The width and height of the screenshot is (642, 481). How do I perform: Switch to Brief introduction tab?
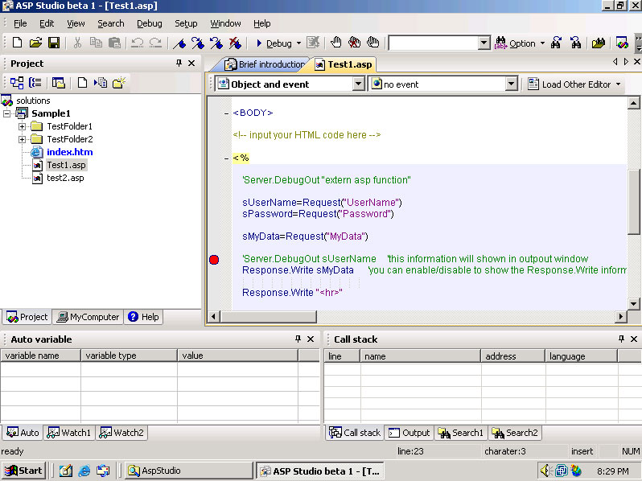265,64
